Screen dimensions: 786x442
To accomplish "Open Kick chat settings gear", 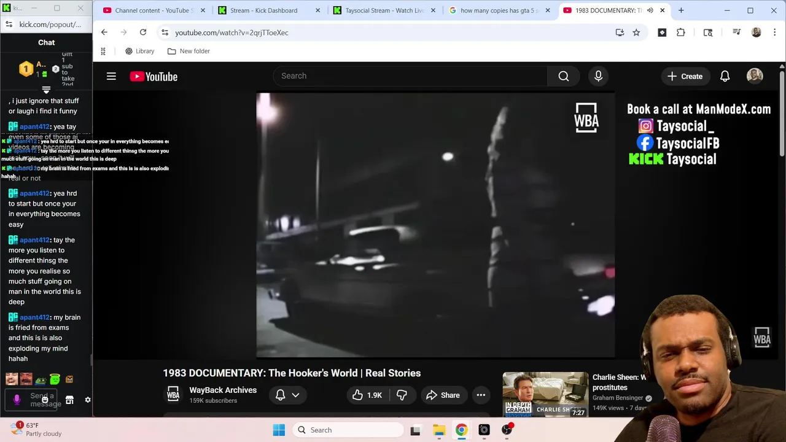I will coord(88,400).
